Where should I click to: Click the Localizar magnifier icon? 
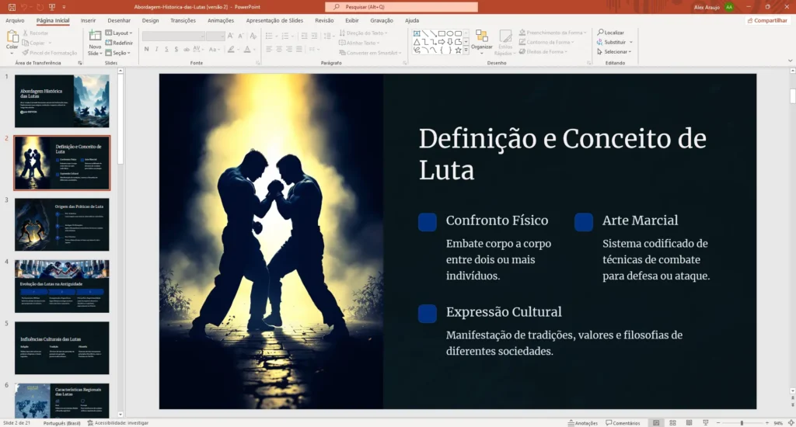pyautogui.click(x=600, y=33)
